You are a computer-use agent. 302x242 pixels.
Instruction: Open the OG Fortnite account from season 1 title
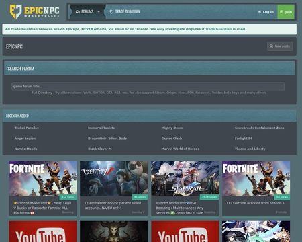coord(256,203)
